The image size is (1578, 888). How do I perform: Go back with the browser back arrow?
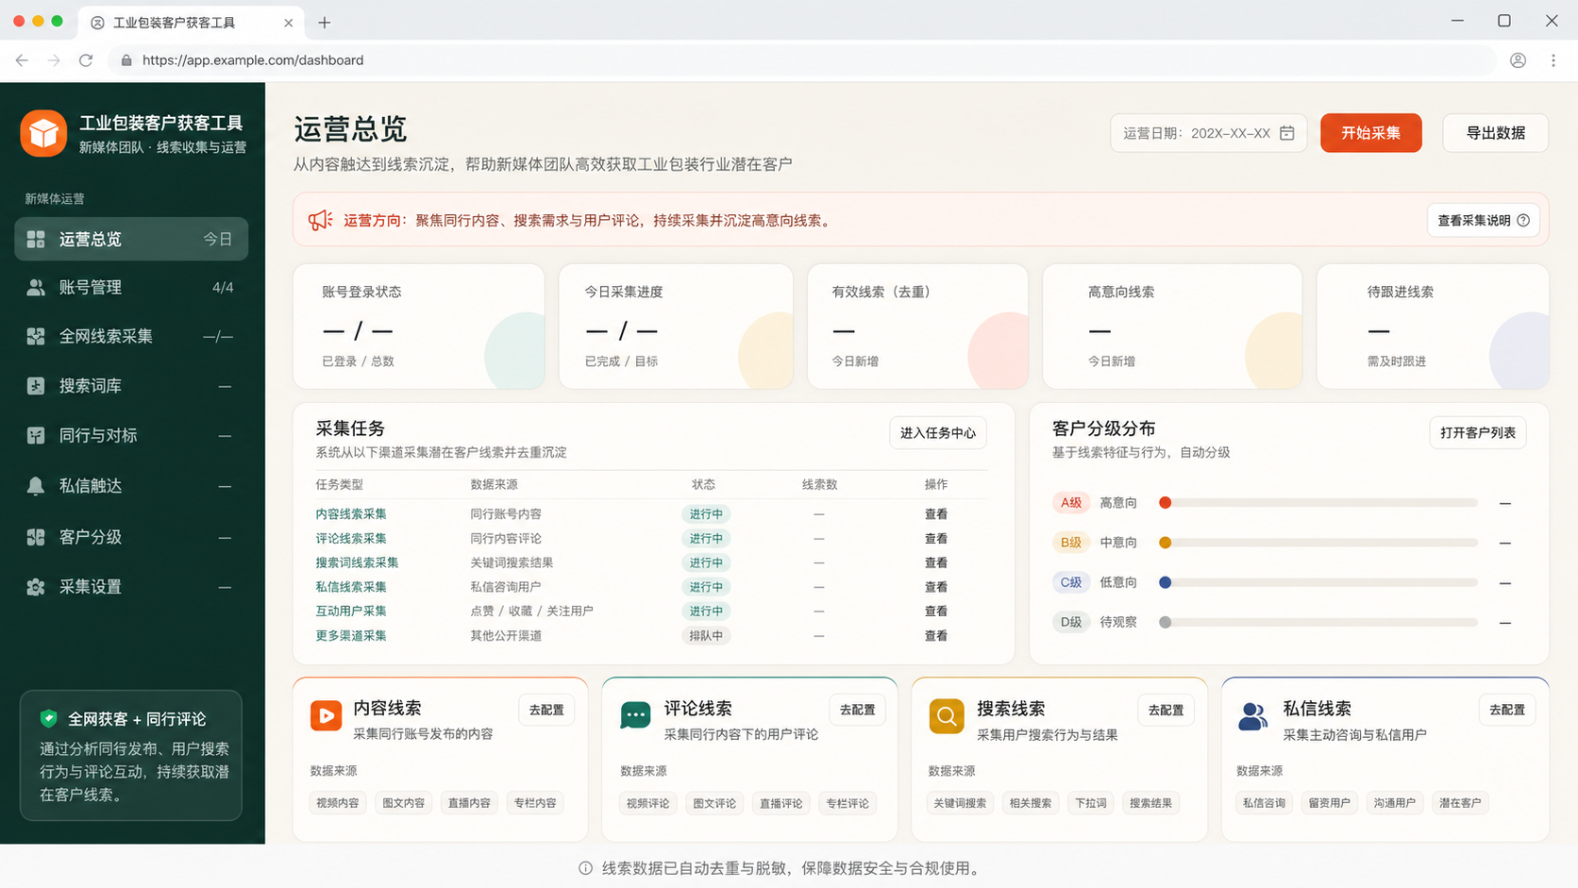click(x=22, y=60)
